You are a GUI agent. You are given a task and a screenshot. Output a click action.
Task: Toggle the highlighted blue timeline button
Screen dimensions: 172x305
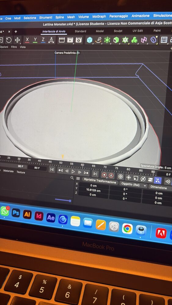158,181
